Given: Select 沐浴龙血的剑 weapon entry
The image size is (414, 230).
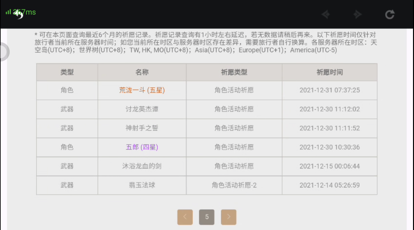Looking at the screenshot, I should tap(142, 166).
